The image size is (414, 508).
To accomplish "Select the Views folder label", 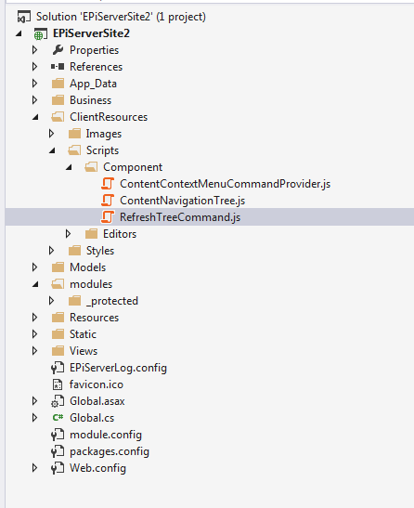I will 84,351.
